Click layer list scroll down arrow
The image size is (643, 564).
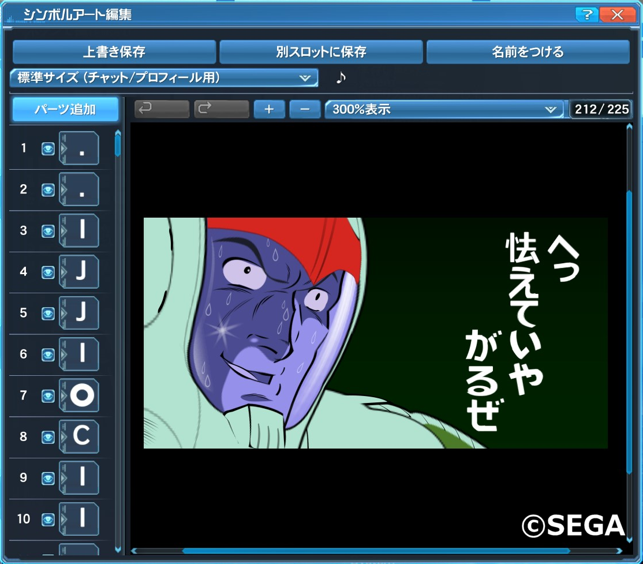118,550
